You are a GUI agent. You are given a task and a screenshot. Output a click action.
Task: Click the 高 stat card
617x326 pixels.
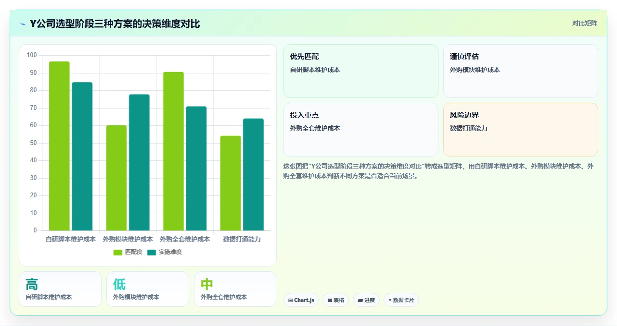point(60,289)
